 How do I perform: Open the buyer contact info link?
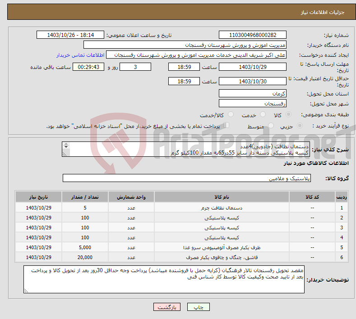pos(80,55)
